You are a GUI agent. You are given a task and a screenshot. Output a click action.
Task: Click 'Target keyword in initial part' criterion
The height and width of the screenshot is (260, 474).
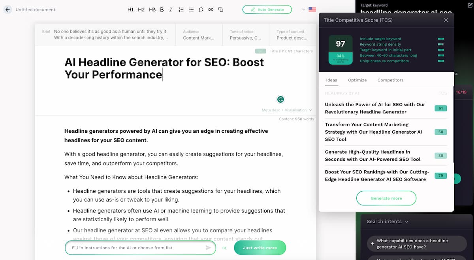(x=385, y=50)
